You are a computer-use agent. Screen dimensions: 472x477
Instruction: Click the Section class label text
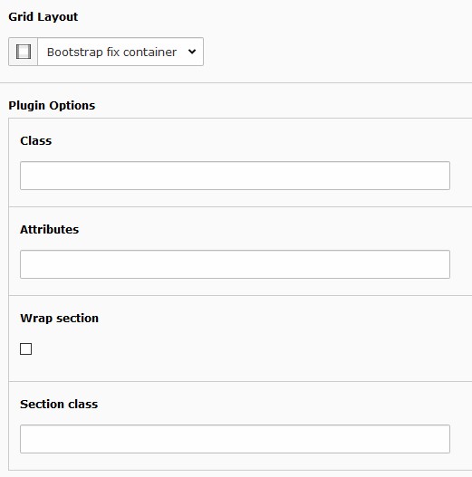point(59,405)
